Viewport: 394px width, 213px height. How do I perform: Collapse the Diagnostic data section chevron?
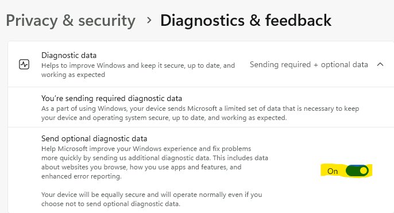point(380,64)
